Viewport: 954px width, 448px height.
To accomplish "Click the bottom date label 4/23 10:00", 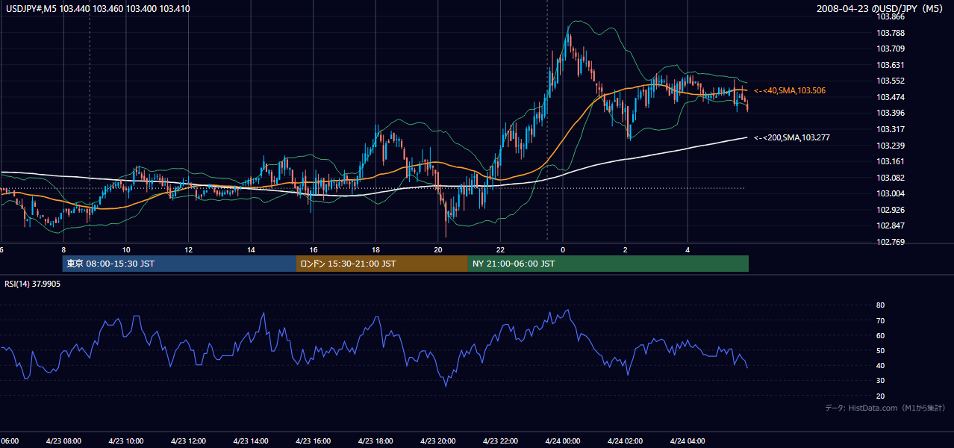I will click(x=125, y=441).
